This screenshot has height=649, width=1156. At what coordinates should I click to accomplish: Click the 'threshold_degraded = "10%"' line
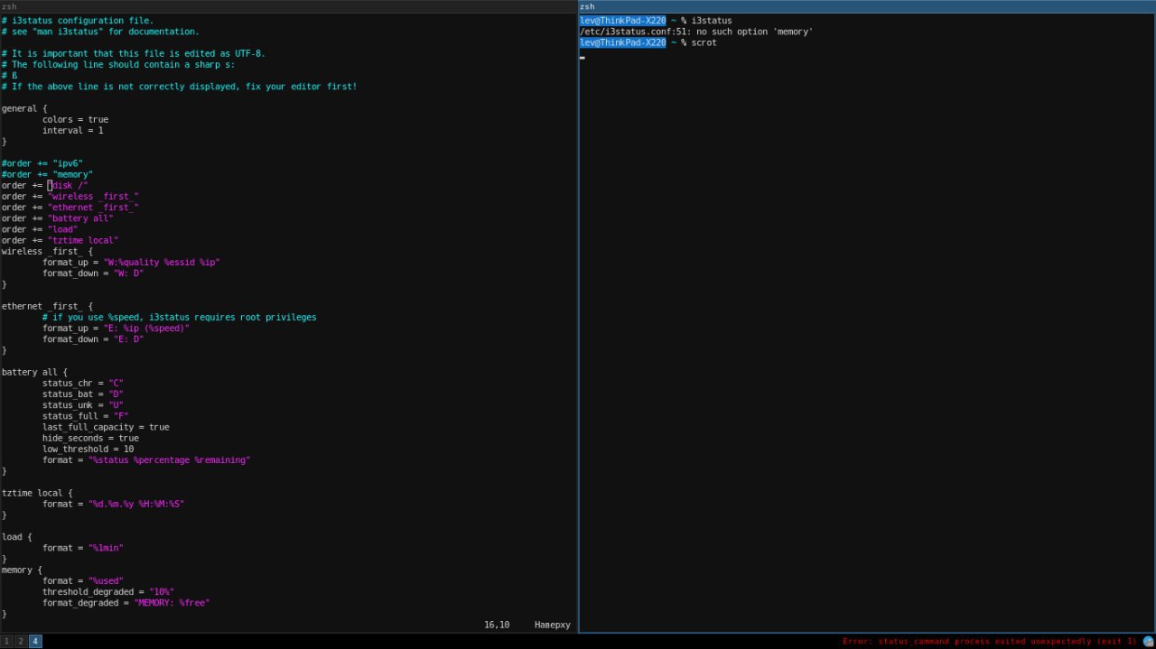(x=108, y=591)
